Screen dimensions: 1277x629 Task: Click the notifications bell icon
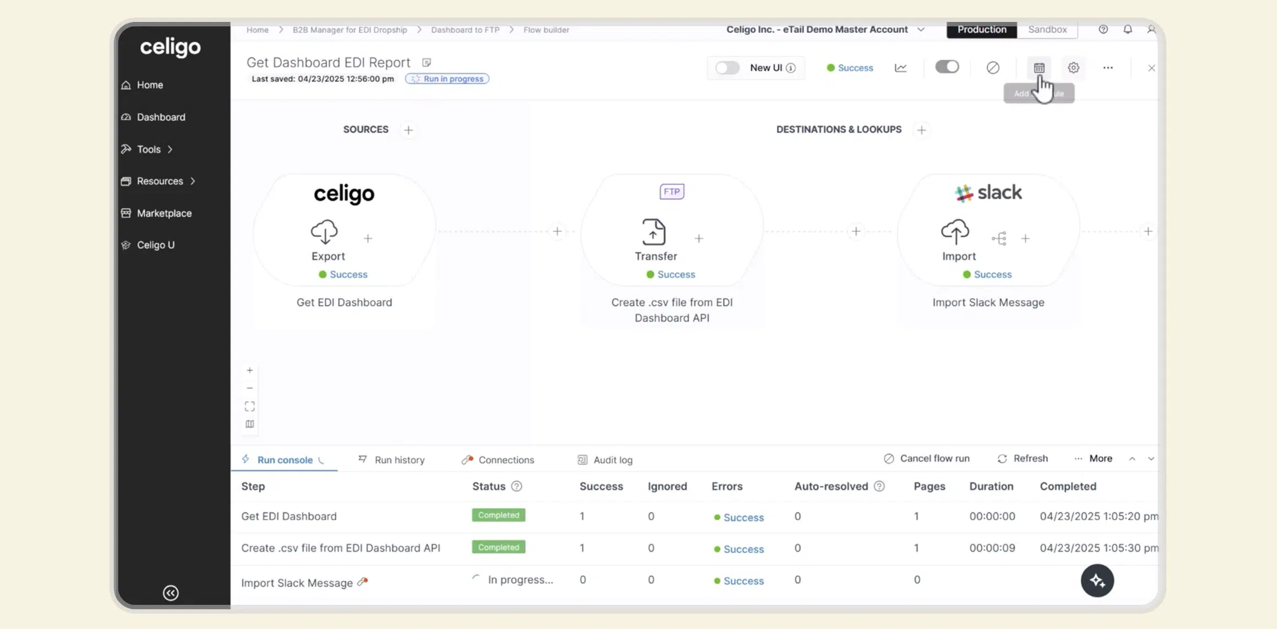pyautogui.click(x=1128, y=30)
